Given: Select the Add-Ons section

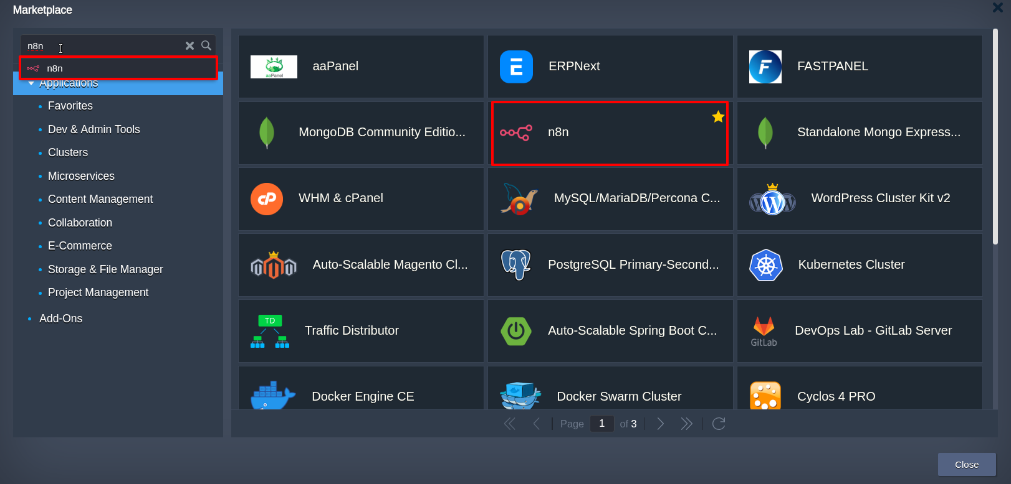Looking at the screenshot, I should click(x=60, y=319).
